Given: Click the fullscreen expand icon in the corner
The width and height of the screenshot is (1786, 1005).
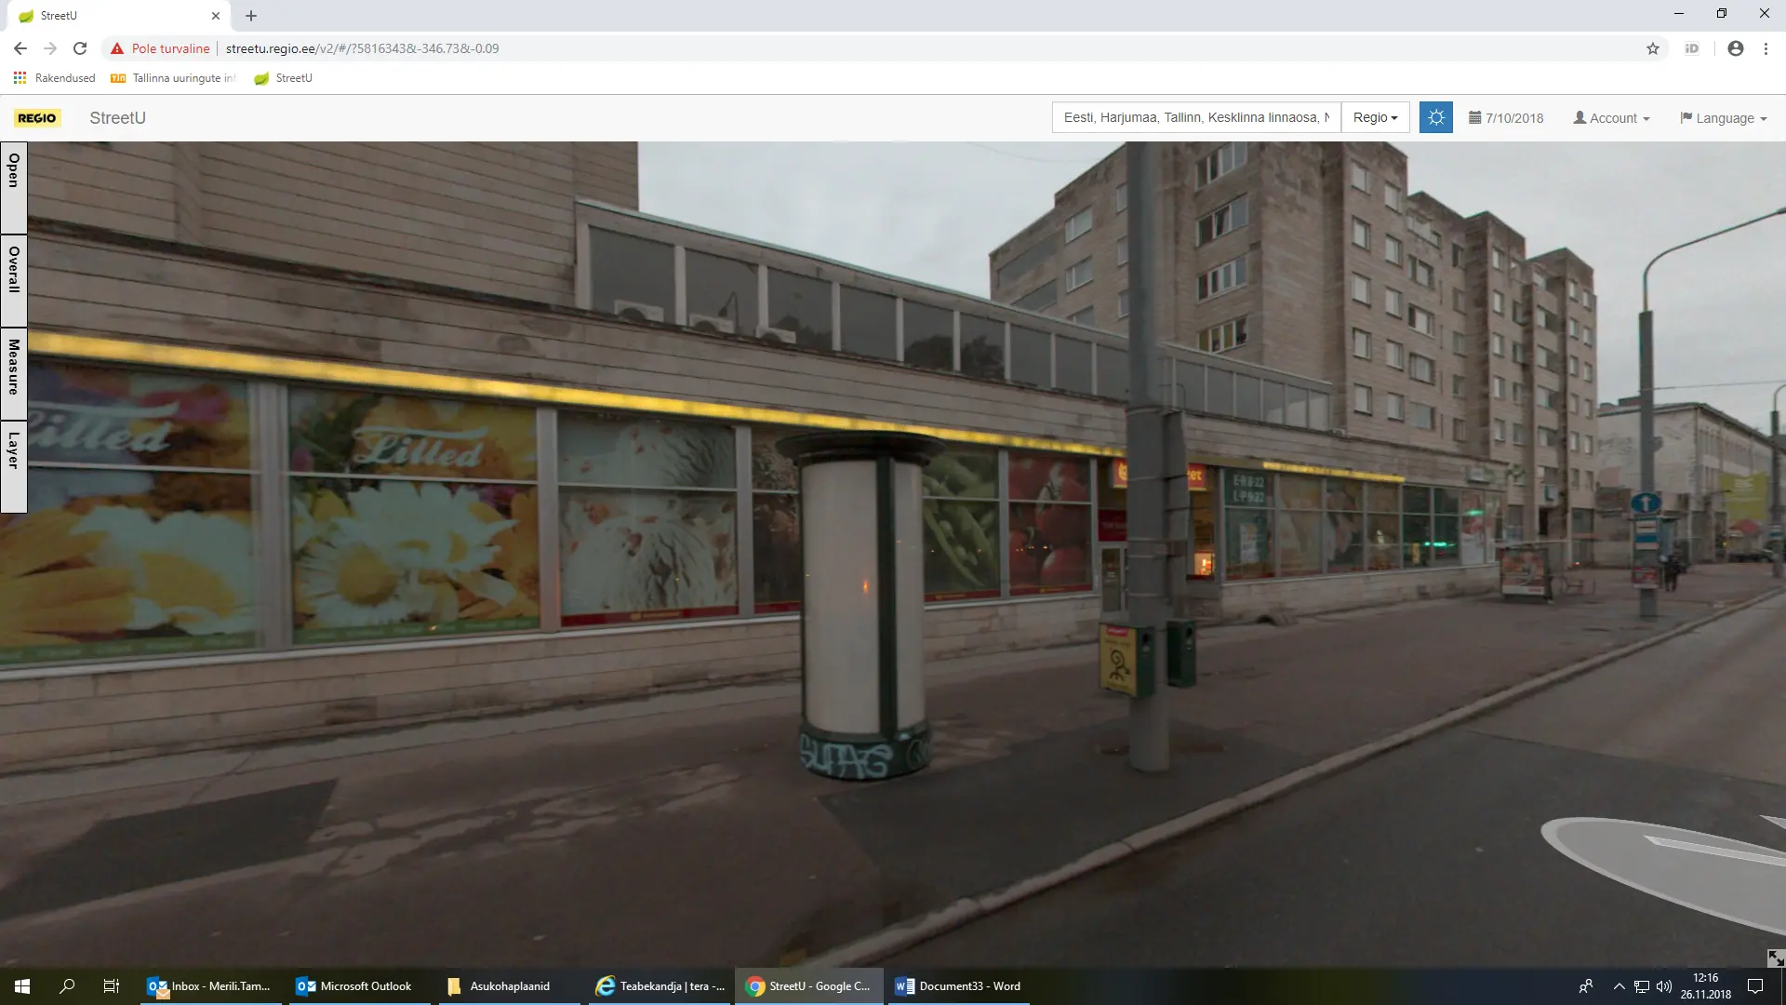Looking at the screenshot, I should (x=1775, y=958).
